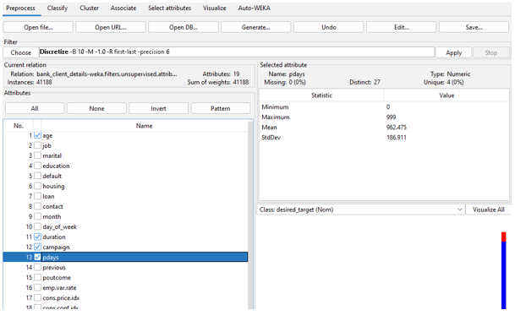This screenshot has width=515, height=321.
Task: Open the Class: desired_target (Nom) dropdown
Action: click(360, 209)
